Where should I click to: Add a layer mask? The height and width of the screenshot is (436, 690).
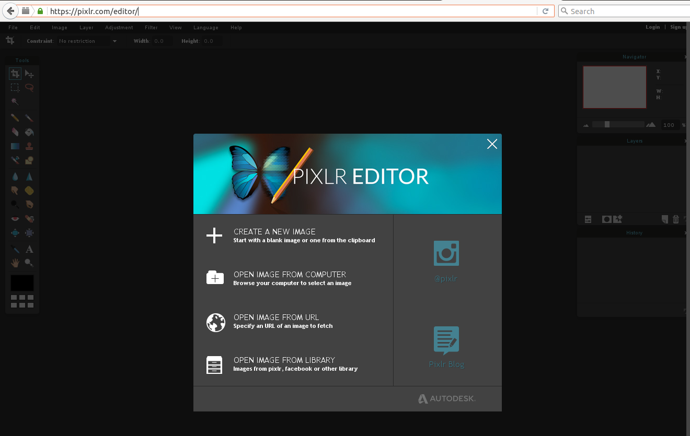click(606, 220)
